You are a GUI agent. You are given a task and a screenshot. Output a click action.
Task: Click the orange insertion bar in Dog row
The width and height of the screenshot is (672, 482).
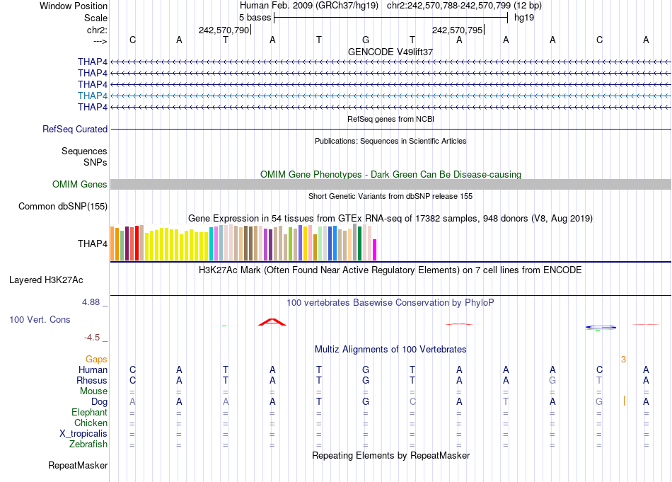[x=624, y=401]
